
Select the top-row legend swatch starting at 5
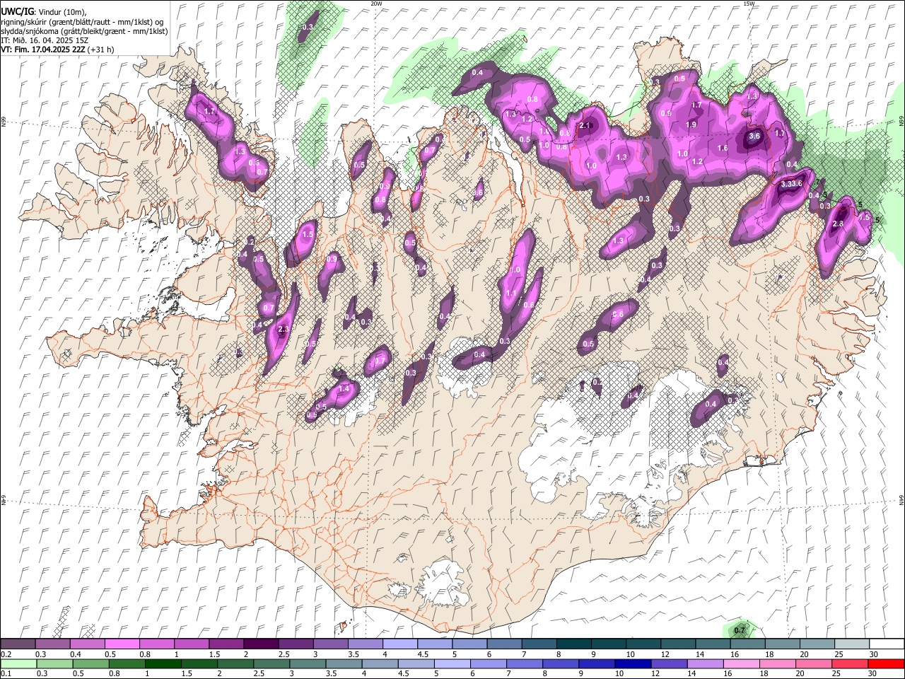pyautogui.click(x=470, y=644)
